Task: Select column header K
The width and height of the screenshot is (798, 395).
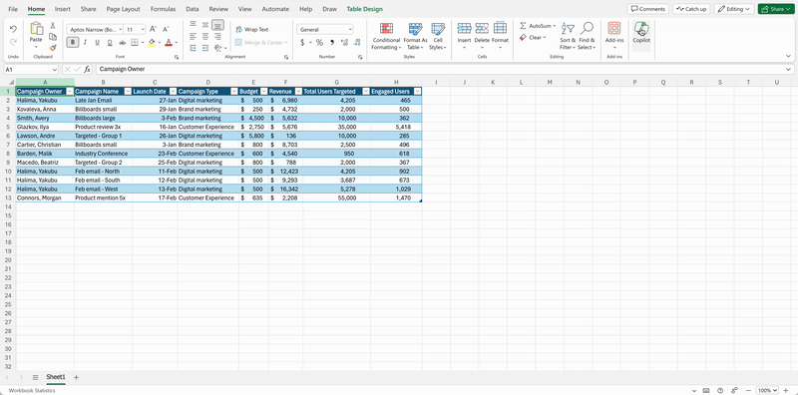Action: tap(493, 82)
